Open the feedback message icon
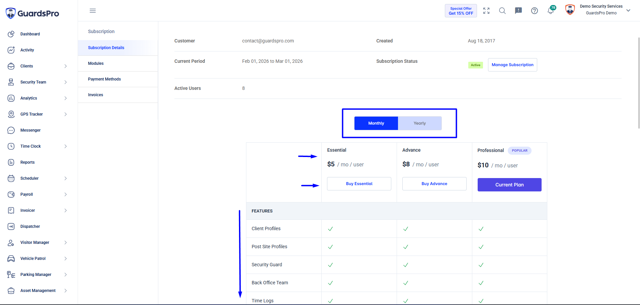Image resolution: width=640 pixels, height=305 pixels. coord(518,11)
